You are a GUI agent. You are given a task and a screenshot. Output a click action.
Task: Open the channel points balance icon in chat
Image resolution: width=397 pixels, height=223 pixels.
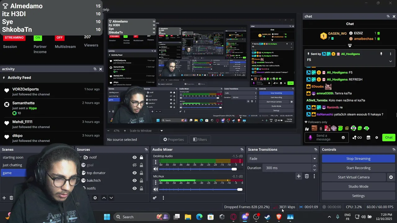[x=357, y=138]
